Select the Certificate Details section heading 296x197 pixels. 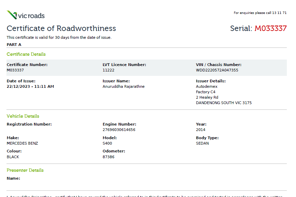tap(26, 54)
